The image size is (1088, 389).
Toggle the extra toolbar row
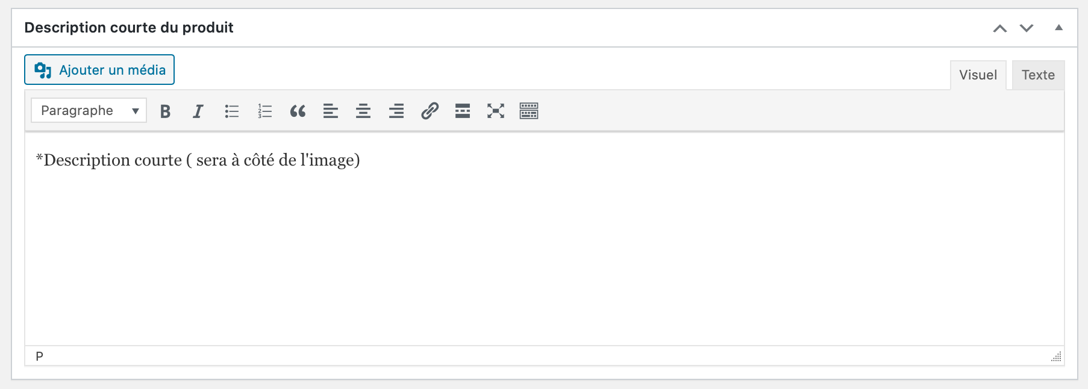pos(529,111)
